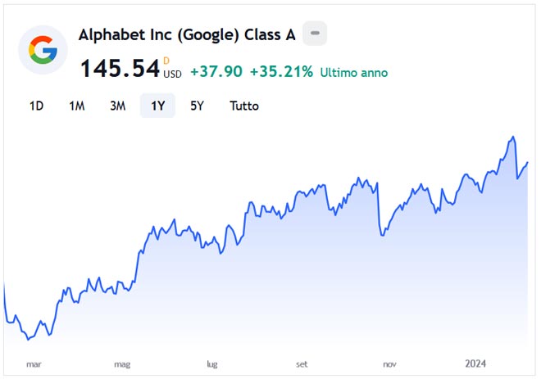Image resolution: width=541 pixels, height=379 pixels.
Task: Click the 145.54 price value
Action: (x=119, y=70)
